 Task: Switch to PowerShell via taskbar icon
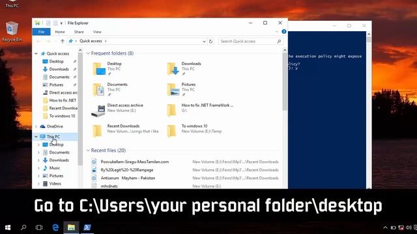coord(87,227)
